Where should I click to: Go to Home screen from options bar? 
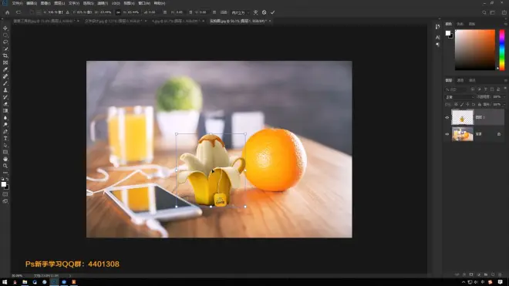click(x=8, y=12)
